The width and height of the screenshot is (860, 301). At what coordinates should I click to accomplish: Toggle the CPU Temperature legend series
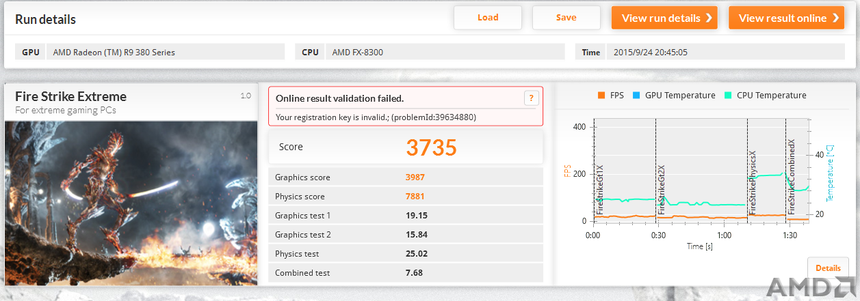(x=766, y=96)
